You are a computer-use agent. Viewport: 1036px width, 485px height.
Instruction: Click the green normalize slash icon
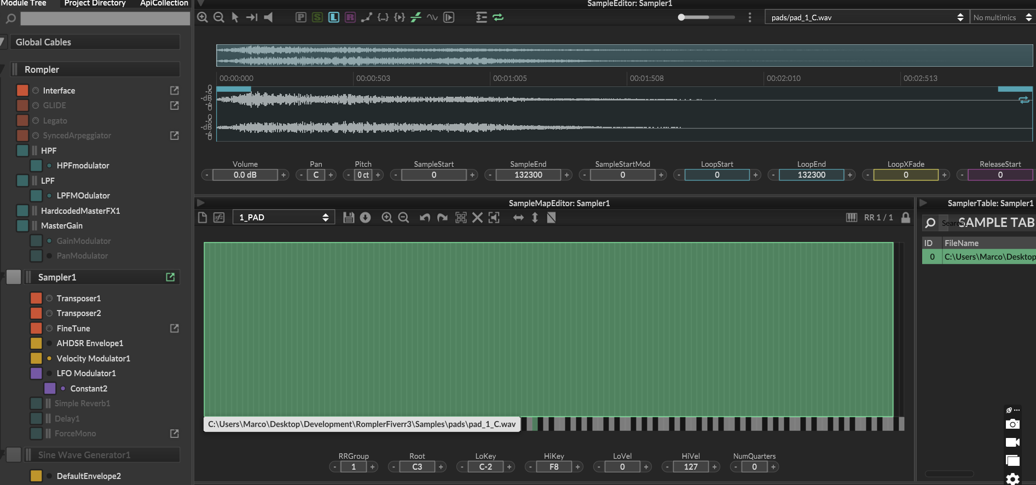(x=416, y=17)
